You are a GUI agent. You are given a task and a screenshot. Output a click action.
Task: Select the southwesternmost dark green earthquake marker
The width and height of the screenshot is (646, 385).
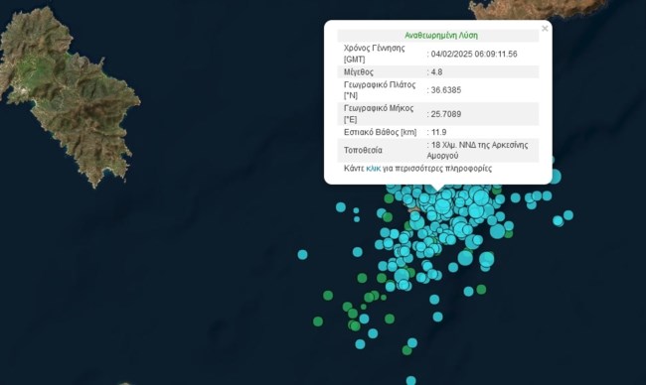pos(318,321)
